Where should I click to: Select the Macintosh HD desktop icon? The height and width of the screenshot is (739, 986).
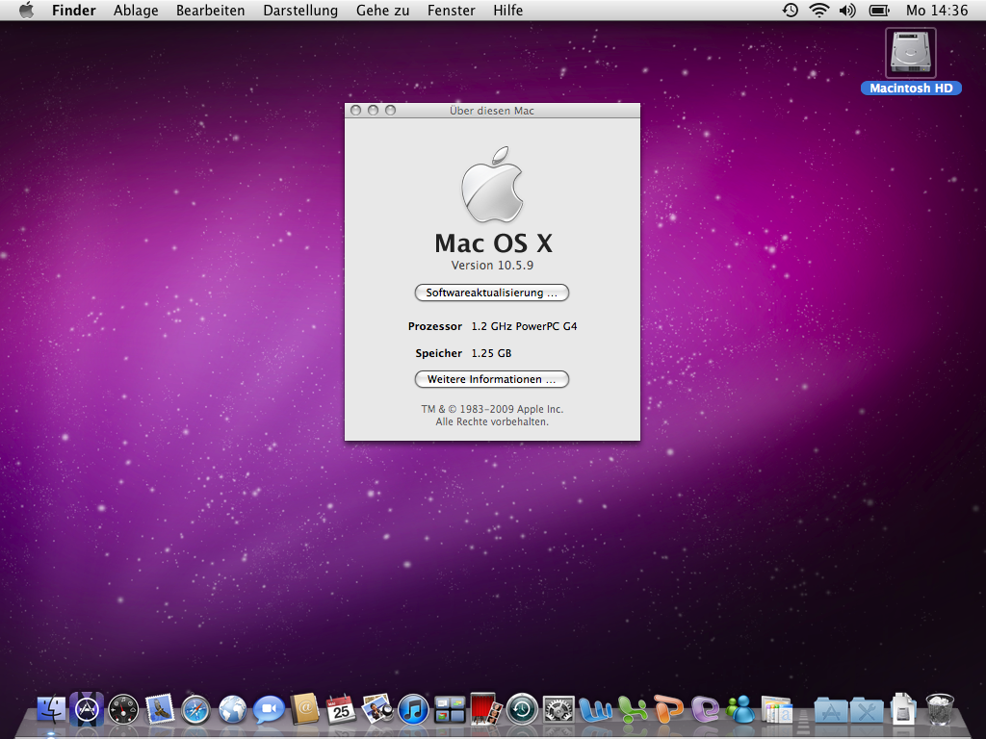(x=911, y=61)
